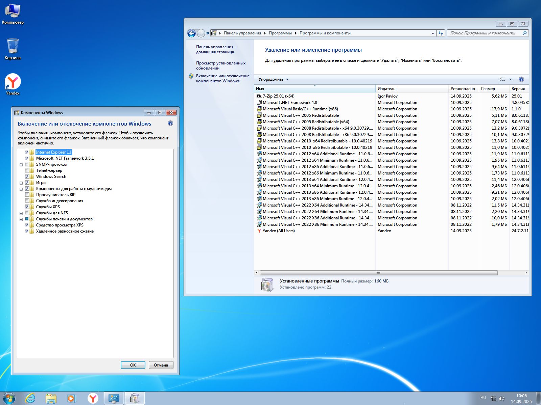The width and height of the screenshot is (541, 405).
Task: Open the Windows Start menu orb
Action: pos(9,398)
